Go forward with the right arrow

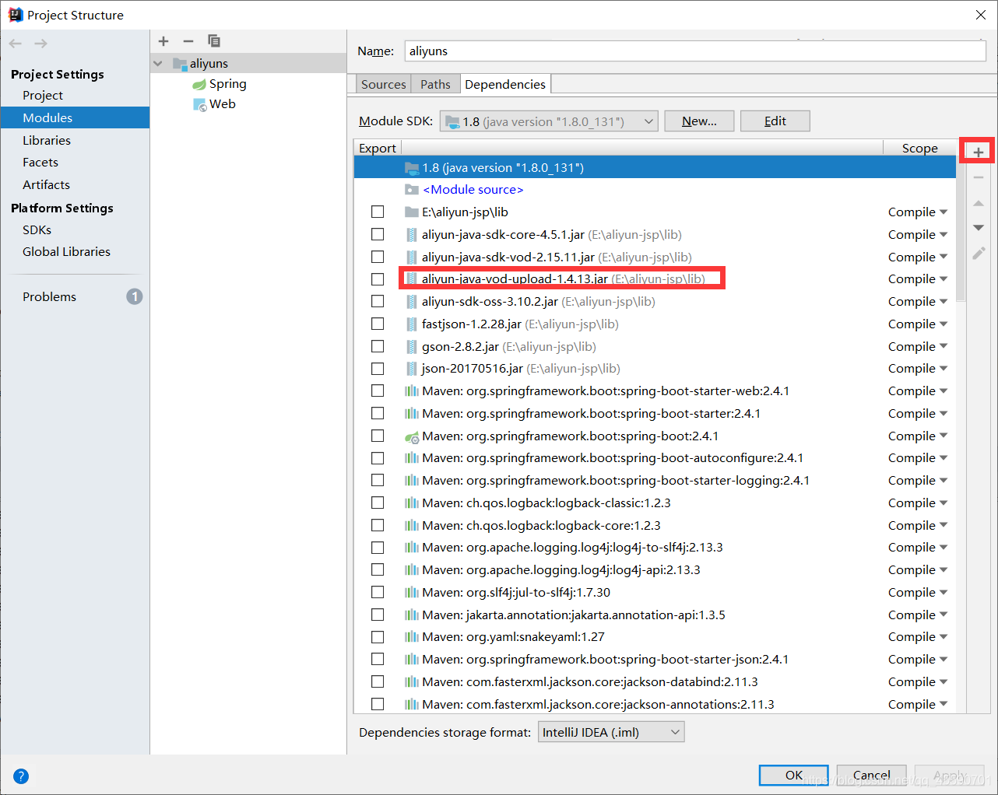click(x=40, y=44)
